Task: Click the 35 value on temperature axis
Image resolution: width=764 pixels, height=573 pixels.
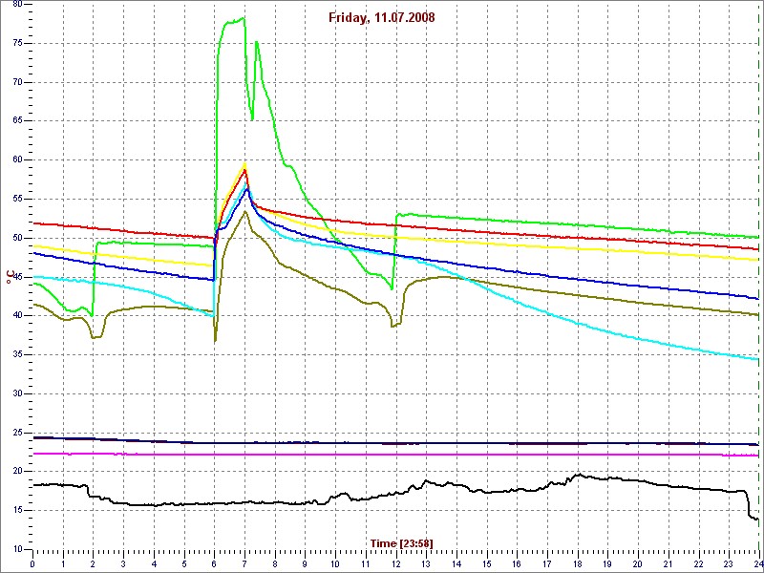Action: 17,354
